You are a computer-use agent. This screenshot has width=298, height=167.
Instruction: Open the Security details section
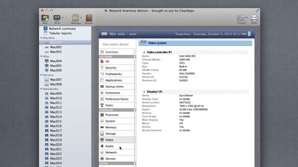point(116,68)
